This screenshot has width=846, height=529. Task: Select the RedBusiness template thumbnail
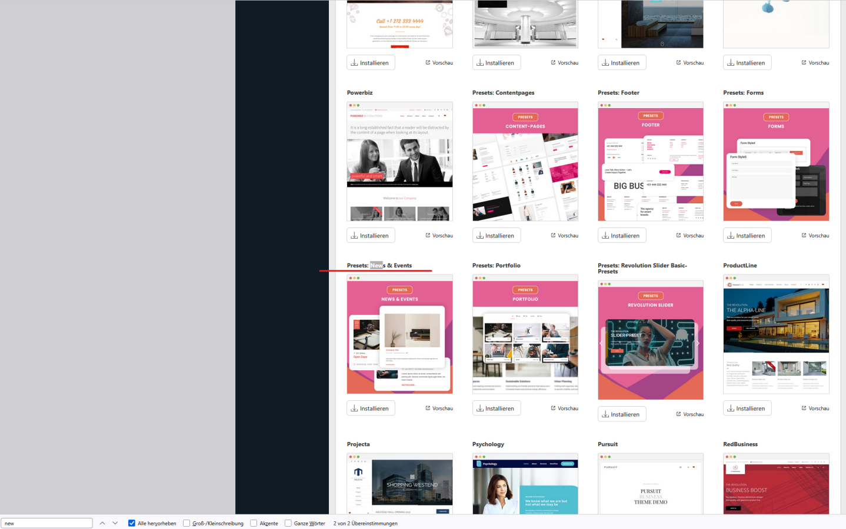point(776,484)
